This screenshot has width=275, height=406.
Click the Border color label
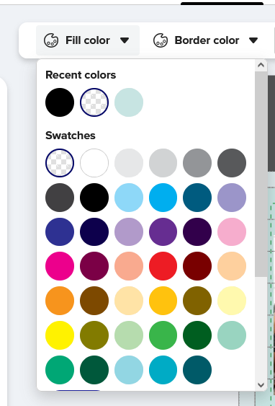(207, 40)
